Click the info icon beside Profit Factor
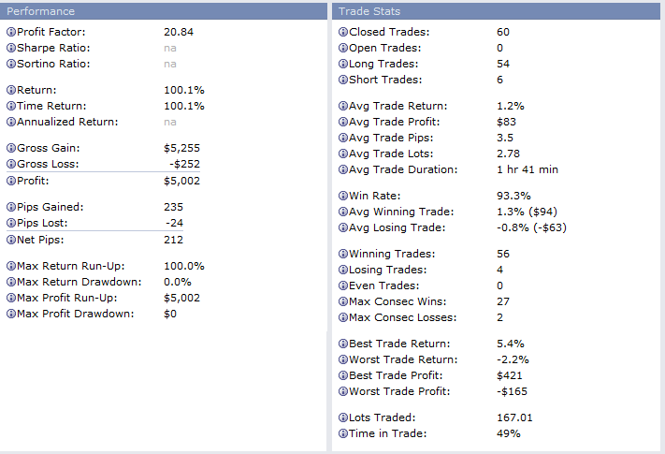This screenshot has width=665, height=454. [x=11, y=32]
